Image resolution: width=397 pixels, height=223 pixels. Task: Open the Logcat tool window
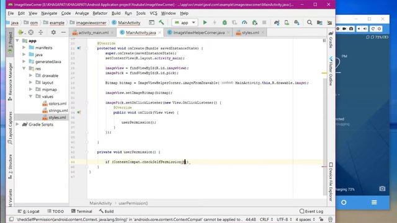tap(29, 211)
